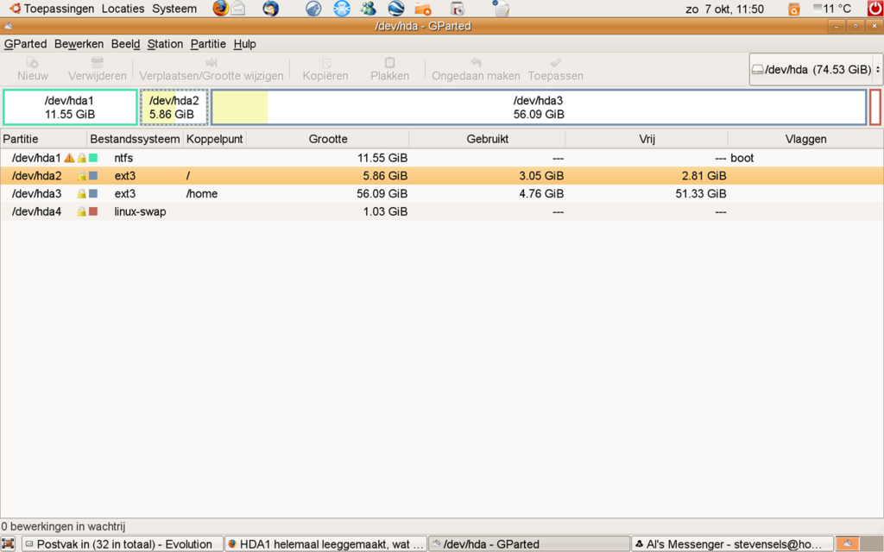Open the Toepassingen applications menu
This screenshot has height=552, width=884.
pyautogui.click(x=58, y=9)
